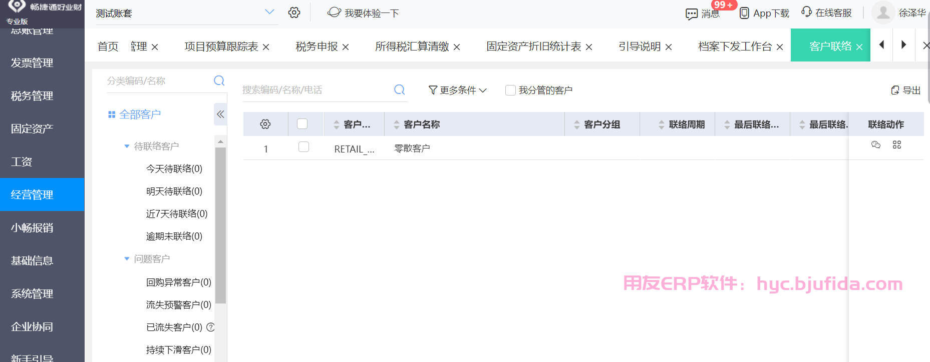Select 全部客户 category
This screenshot has width=930, height=362.
coord(140,114)
